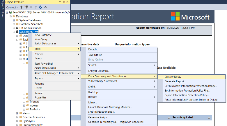The height and width of the screenshot is (126, 227).
Task: Click the Views folder icon
Action: tap(21, 113)
